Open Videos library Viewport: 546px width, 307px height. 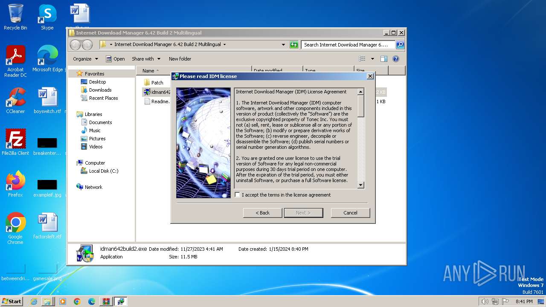click(96, 147)
